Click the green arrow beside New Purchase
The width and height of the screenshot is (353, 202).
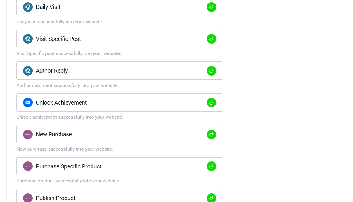click(212, 134)
